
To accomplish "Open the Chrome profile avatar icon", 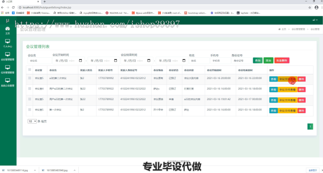I will (317, 8).
